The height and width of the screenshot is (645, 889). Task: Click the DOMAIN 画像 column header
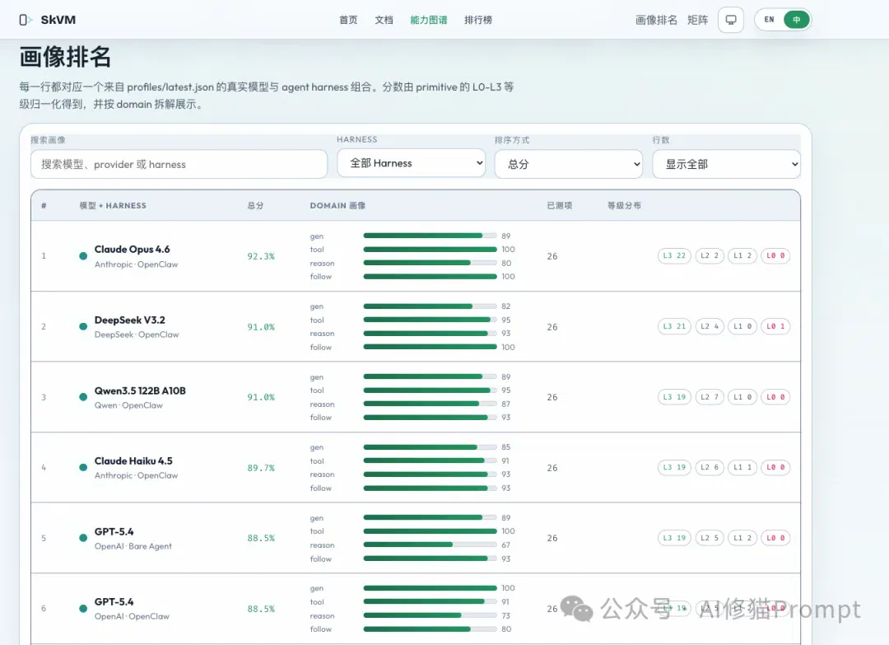337,205
